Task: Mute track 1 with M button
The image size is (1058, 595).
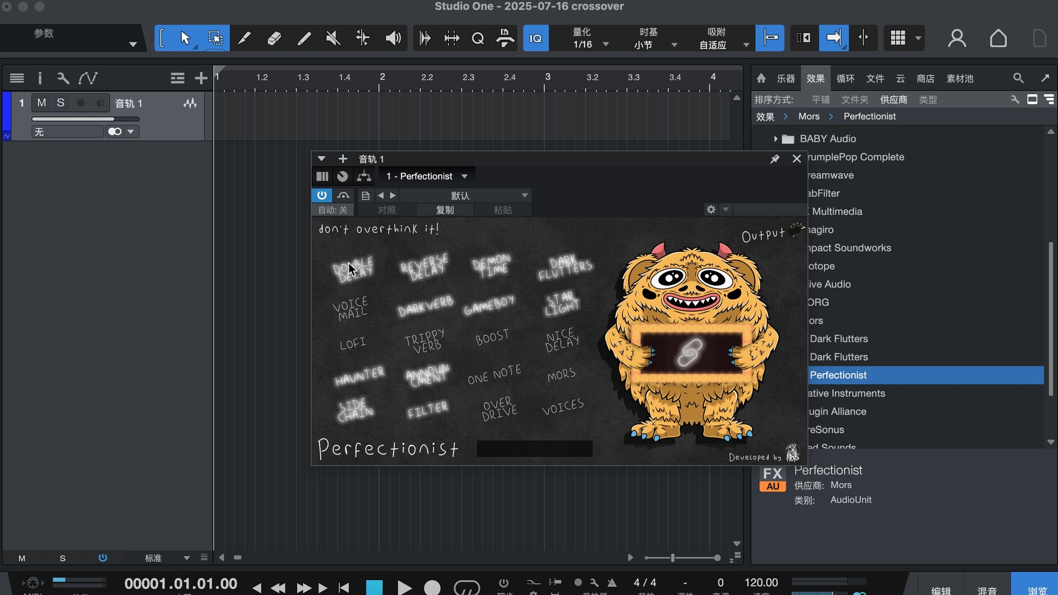Action: [41, 103]
